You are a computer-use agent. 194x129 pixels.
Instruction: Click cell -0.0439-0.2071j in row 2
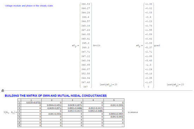[x=73, y=105]
